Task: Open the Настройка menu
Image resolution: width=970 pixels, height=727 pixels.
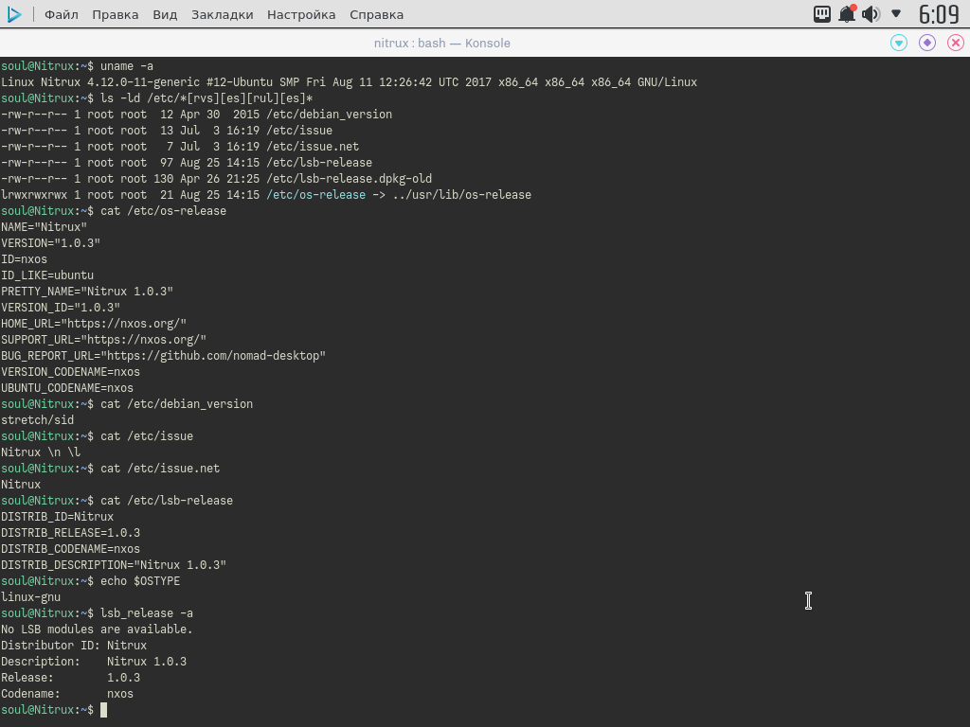Action: coord(301,14)
